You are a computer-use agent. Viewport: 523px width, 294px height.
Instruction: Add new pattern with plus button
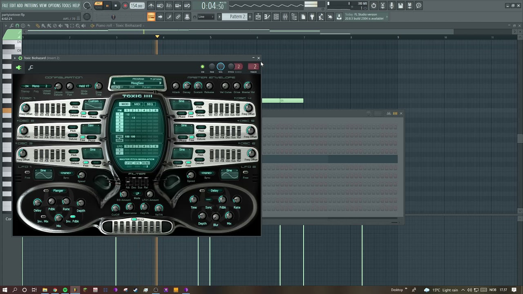249,17
